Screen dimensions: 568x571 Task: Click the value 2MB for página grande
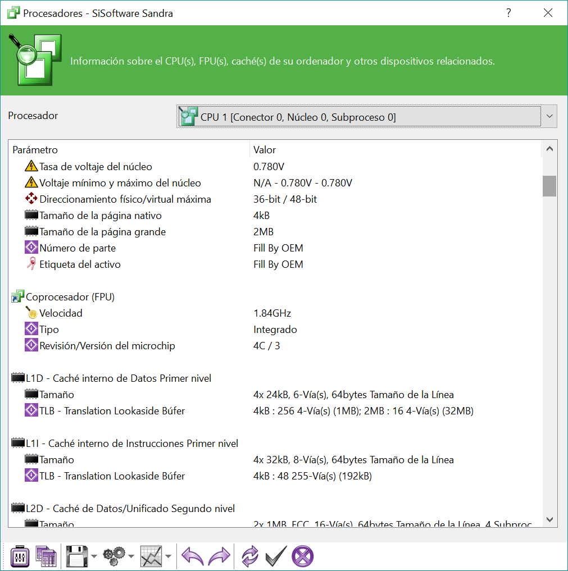tap(263, 232)
